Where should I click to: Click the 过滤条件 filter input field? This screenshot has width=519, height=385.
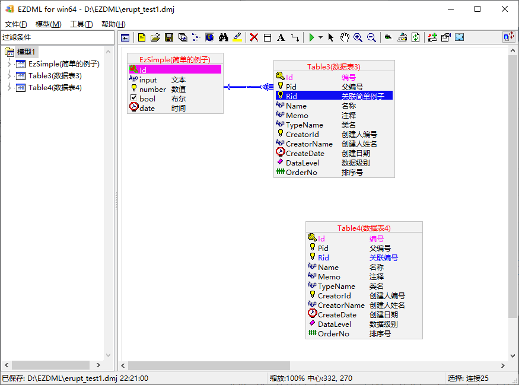(58, 37)
